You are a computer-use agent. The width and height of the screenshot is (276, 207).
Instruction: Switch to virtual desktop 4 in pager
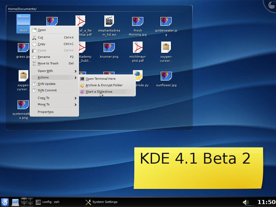[x=30, y=204]
